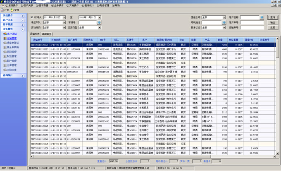Viewport: 281px width, 171px height.
Task: Expand the 查询统计 sidebar section
Action: (23, 76)
